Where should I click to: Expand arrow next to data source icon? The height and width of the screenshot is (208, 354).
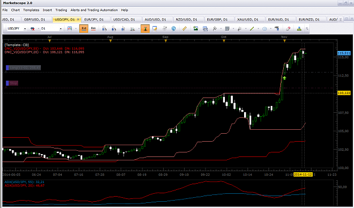click(x=39, y=29)
